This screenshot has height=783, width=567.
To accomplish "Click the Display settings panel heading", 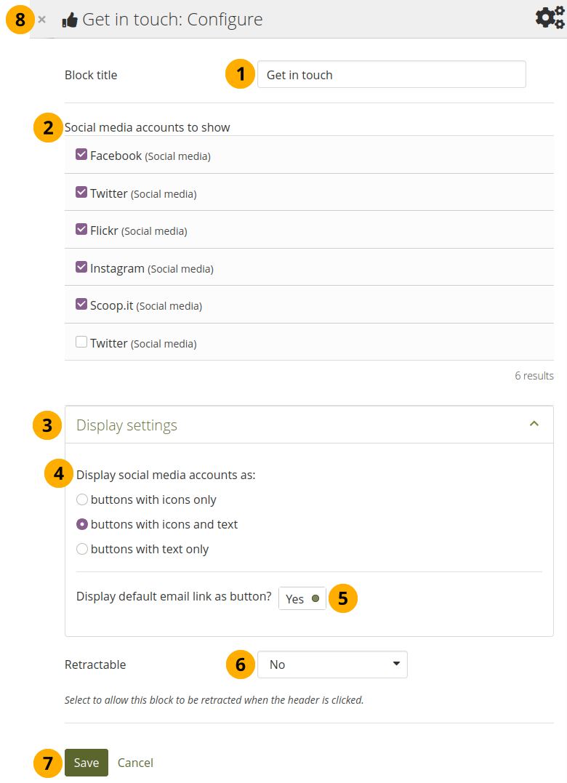I will (x=126, y=425).
